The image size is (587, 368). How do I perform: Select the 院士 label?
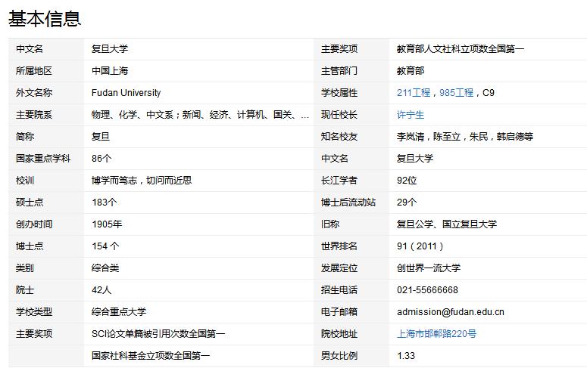click(25, 290)
